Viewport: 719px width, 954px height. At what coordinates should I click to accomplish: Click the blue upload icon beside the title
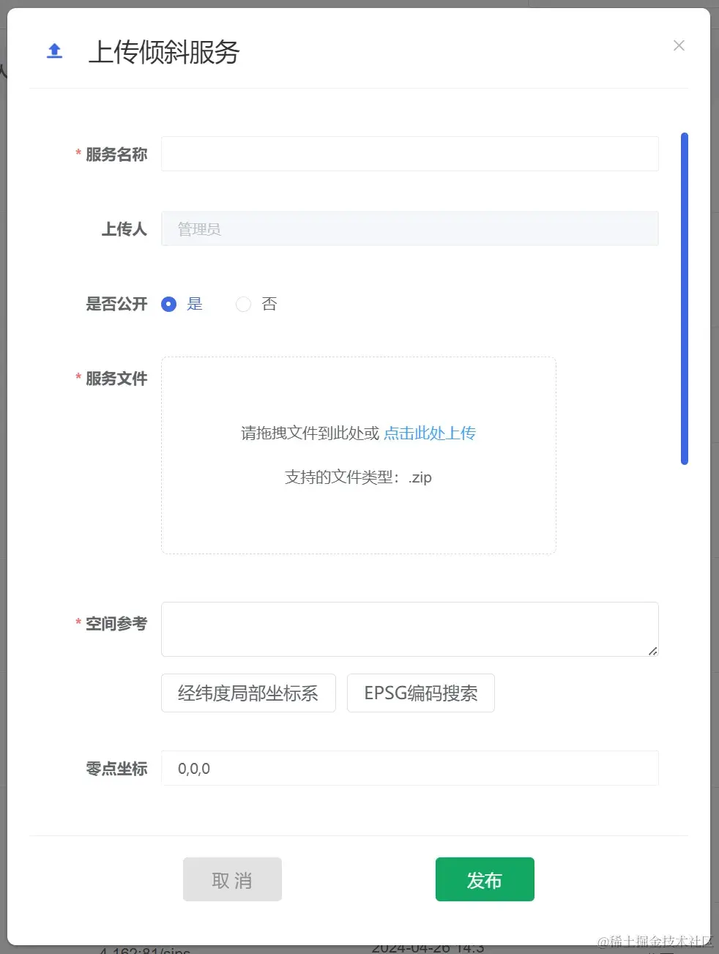pyautogui.click(x=54, y=51)
